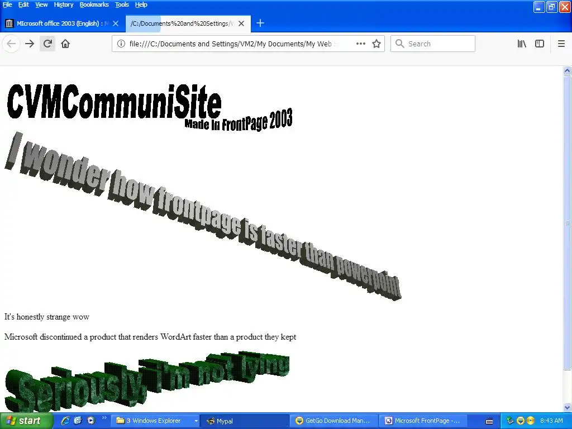This screenshot has height=429, width=572.
Task: Click the CVMCommuniSite WordArt heading
Action: 114,102
